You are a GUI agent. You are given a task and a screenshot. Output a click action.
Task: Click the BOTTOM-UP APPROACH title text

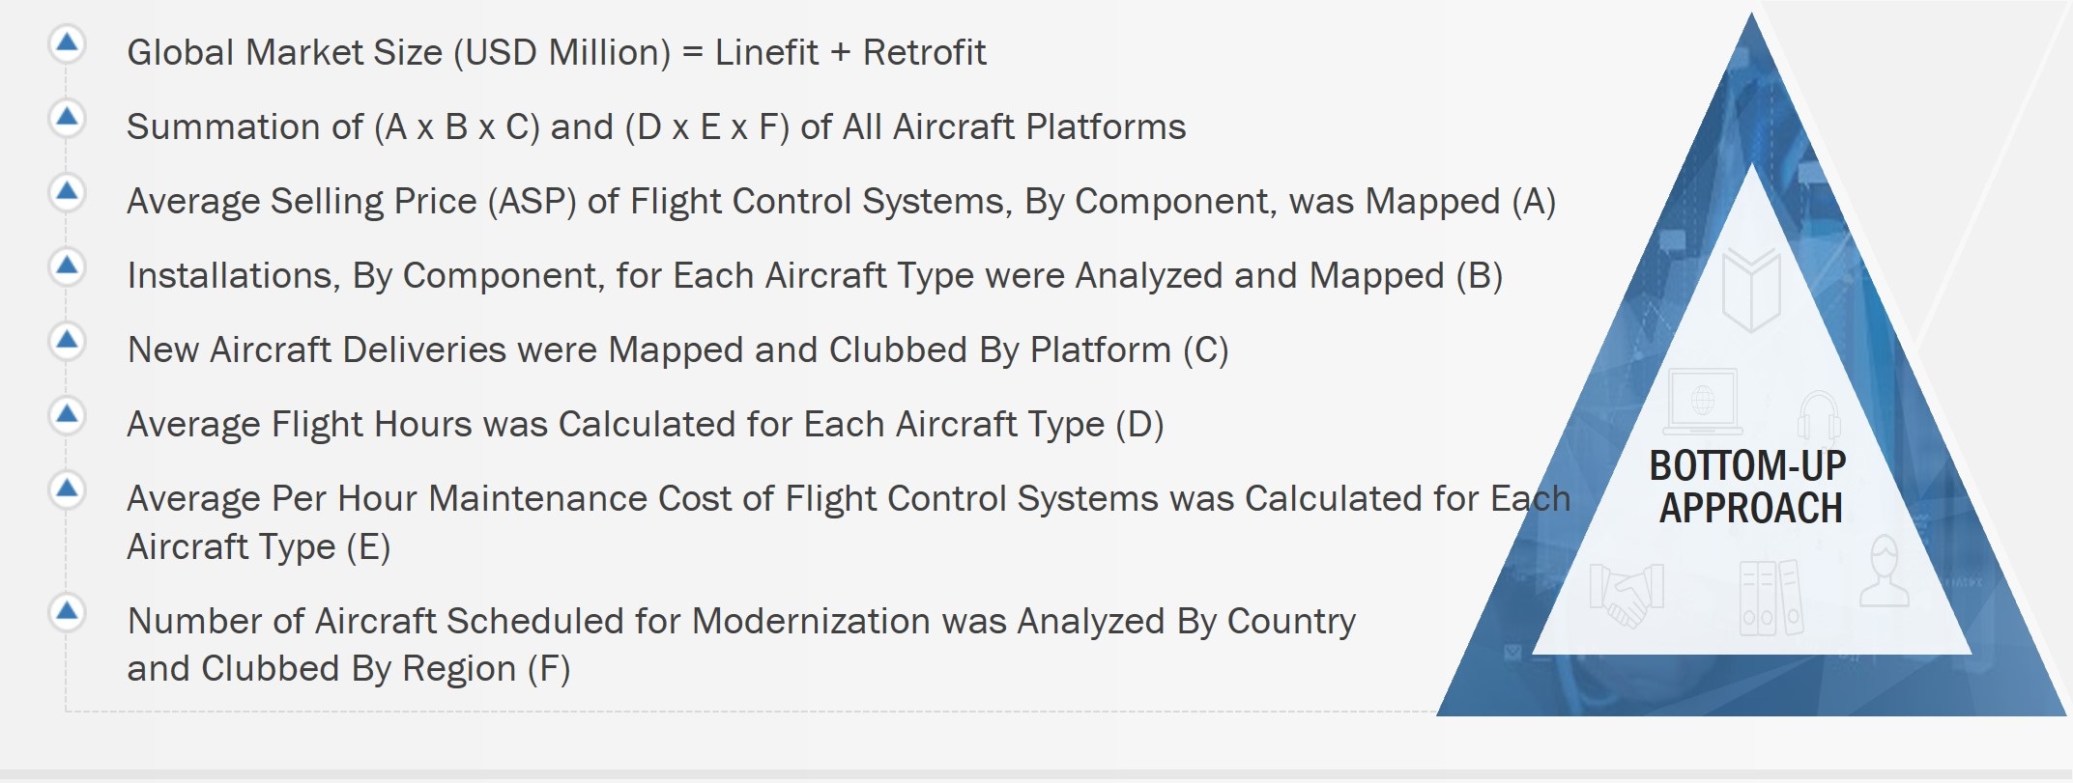click(x=1749, y=487)
